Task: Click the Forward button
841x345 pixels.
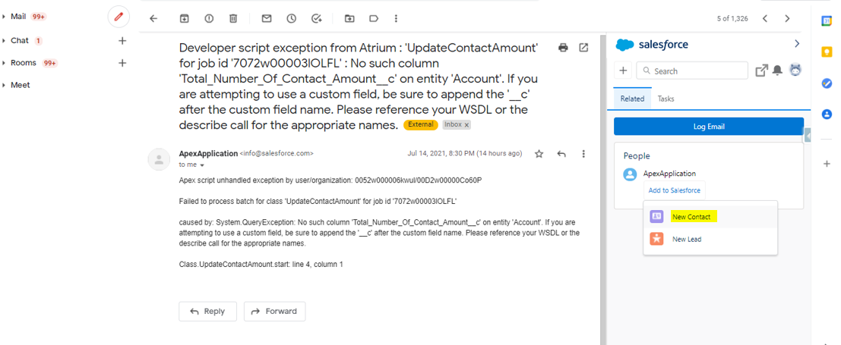Action: [x=274, y=311]
